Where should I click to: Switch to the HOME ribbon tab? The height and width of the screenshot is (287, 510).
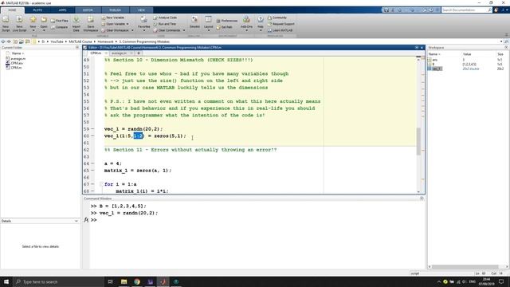(12, 10)
